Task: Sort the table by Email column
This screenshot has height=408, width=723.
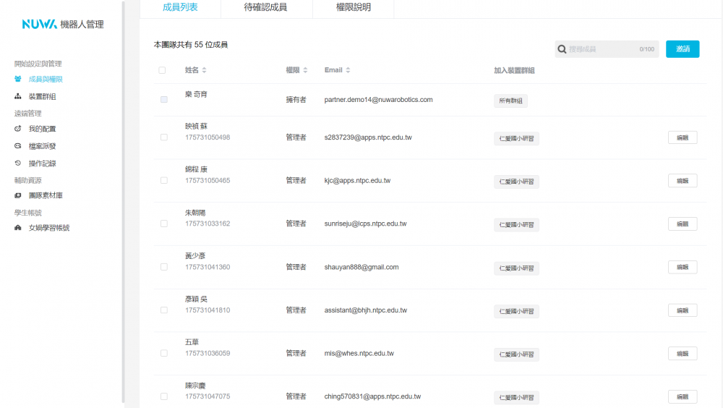Action: [x=348, y=70]
